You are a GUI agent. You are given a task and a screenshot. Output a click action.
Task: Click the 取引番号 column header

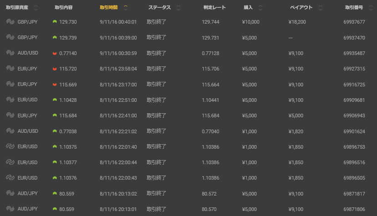[x=354, y=8]
